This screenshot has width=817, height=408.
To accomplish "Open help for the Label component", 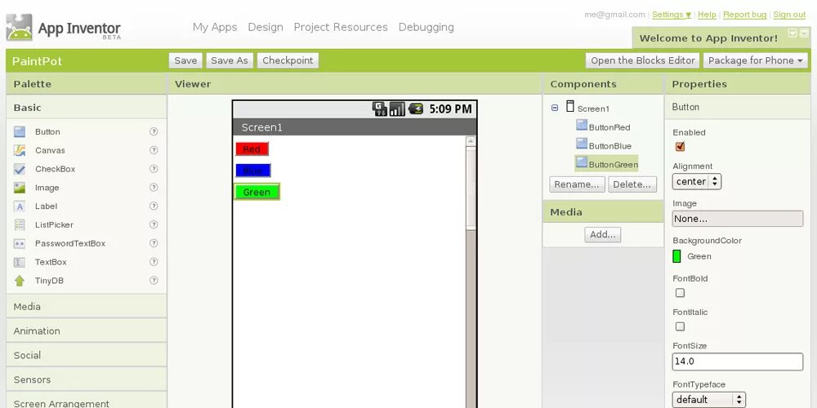I will (154, 206).
